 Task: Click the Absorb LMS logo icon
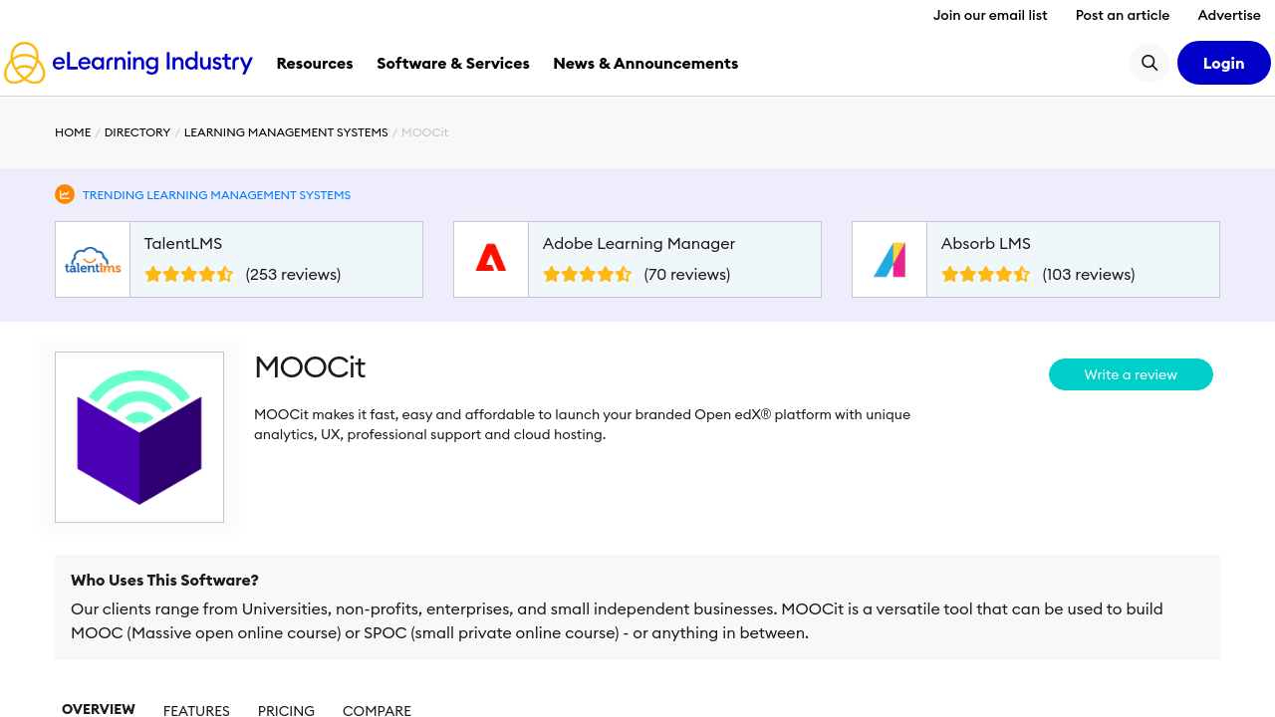(x=890, y=260)
